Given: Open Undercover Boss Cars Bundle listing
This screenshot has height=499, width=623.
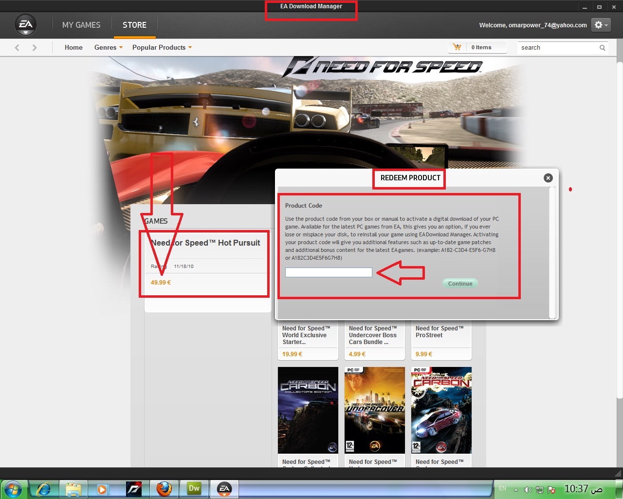Looking at the screenshot, I should [x=373, y=335].
